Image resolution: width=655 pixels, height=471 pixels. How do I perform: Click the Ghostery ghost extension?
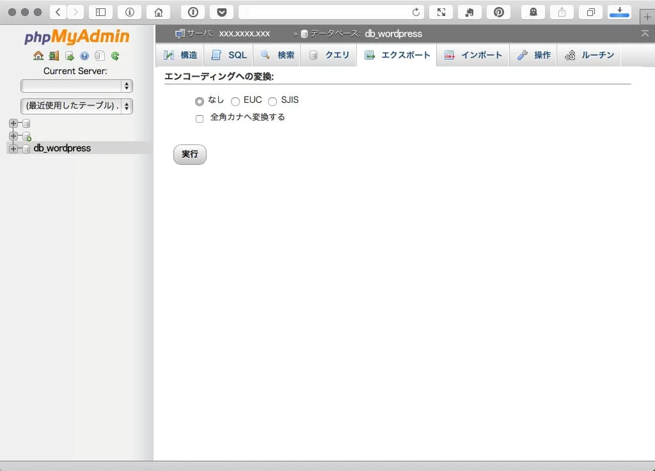pos(533,12)
